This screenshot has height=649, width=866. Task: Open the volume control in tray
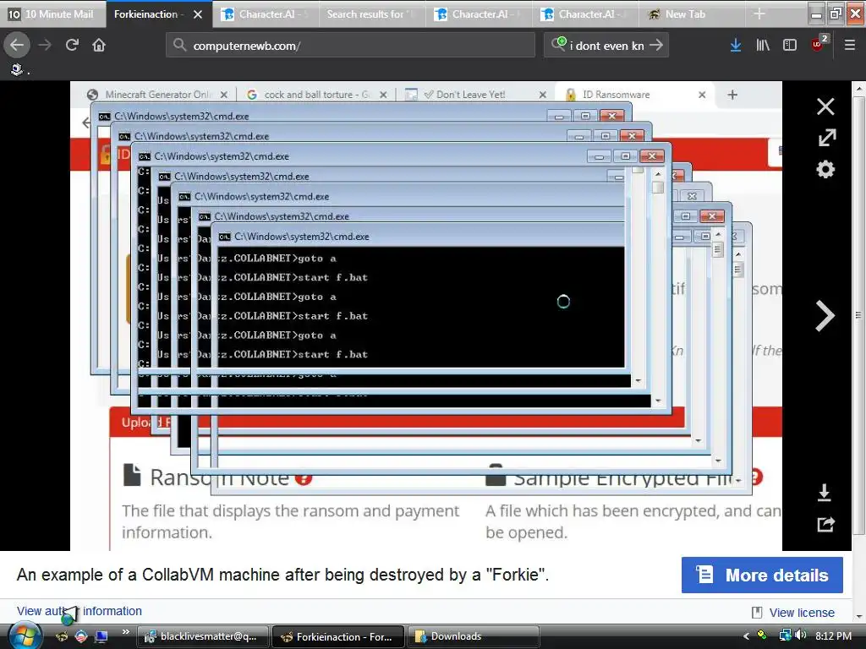tap(800, 635)
